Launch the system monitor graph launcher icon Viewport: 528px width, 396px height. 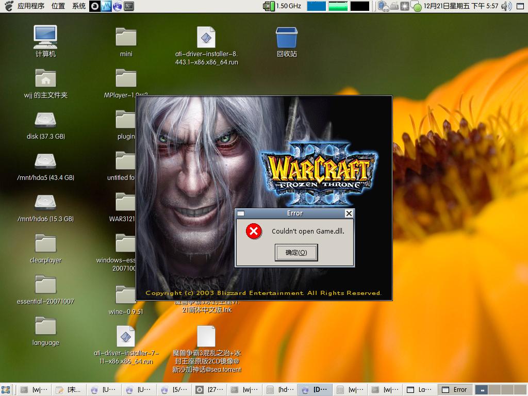tap(106, 6)
